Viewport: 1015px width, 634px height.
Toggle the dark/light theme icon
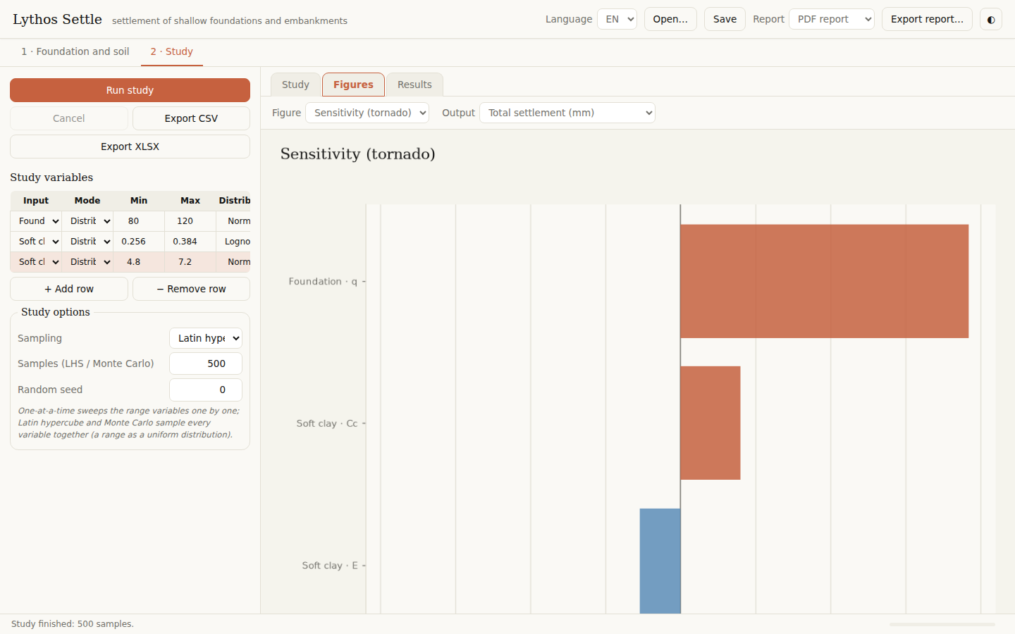pos(991,19)
